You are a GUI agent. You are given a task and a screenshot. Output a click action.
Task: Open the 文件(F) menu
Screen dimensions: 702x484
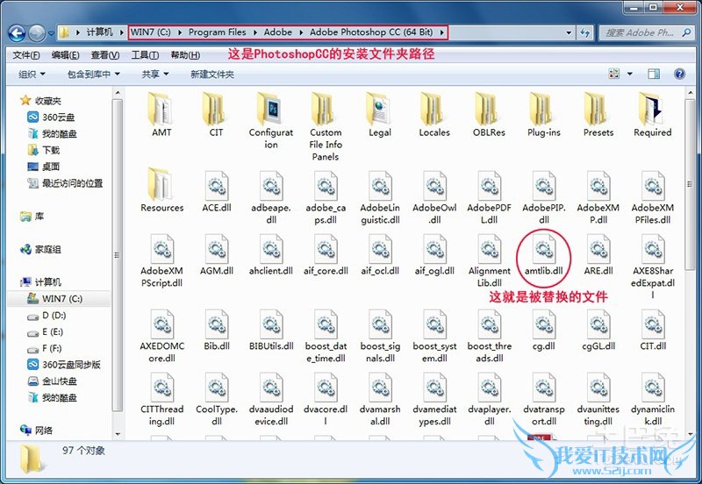coord(26,55)
